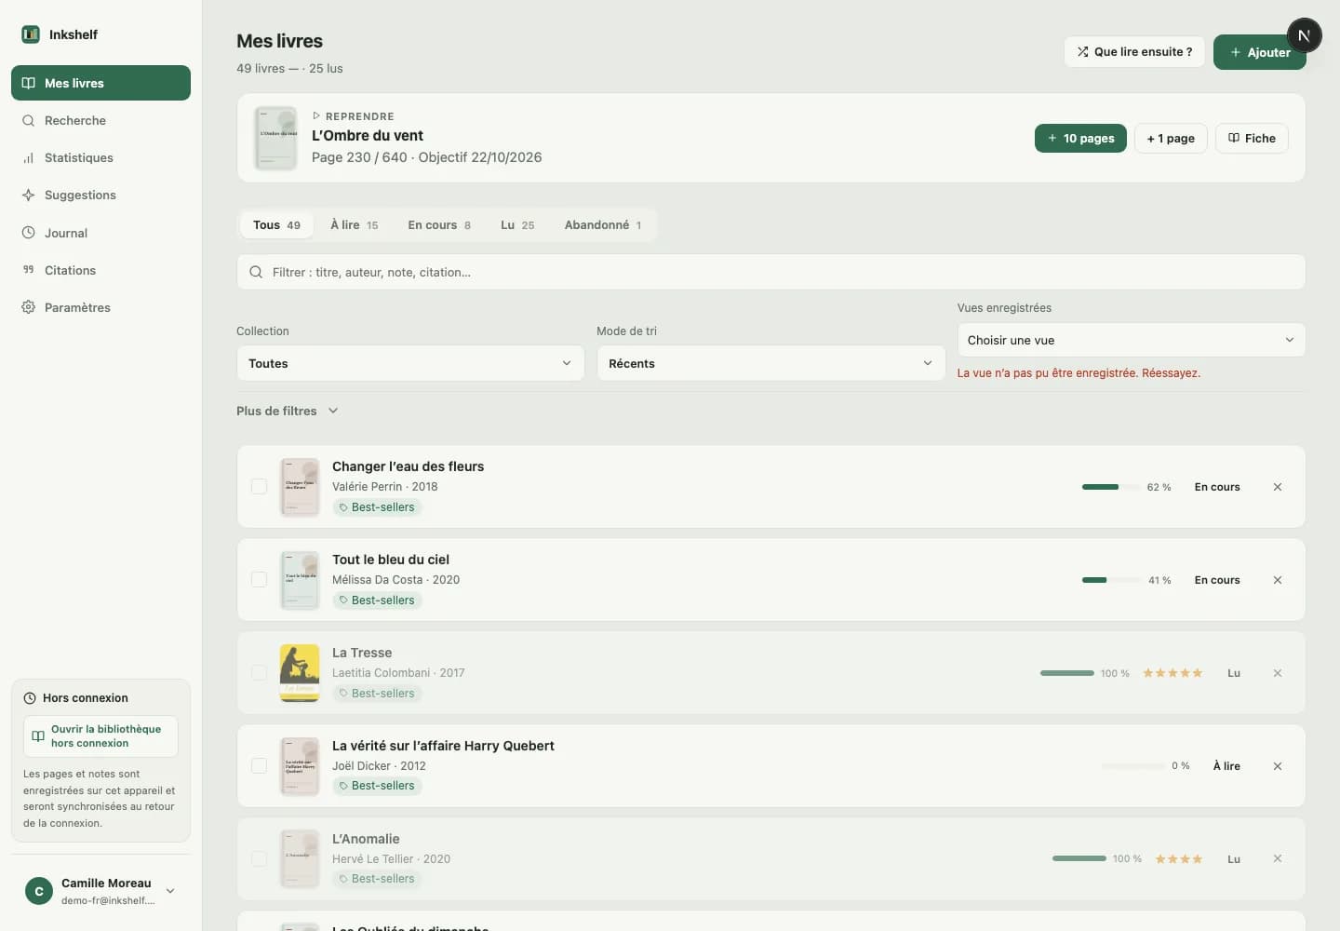
Task: Add 1 page to current book
Action: 1171,138
